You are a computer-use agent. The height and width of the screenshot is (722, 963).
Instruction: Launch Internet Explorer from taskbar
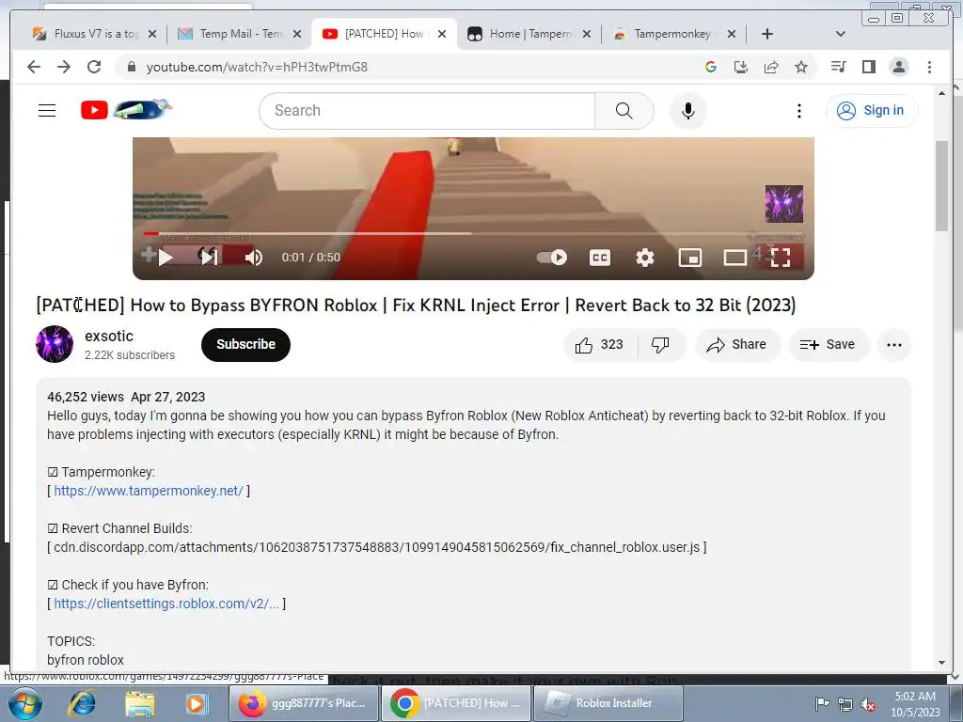click(83, 703)
